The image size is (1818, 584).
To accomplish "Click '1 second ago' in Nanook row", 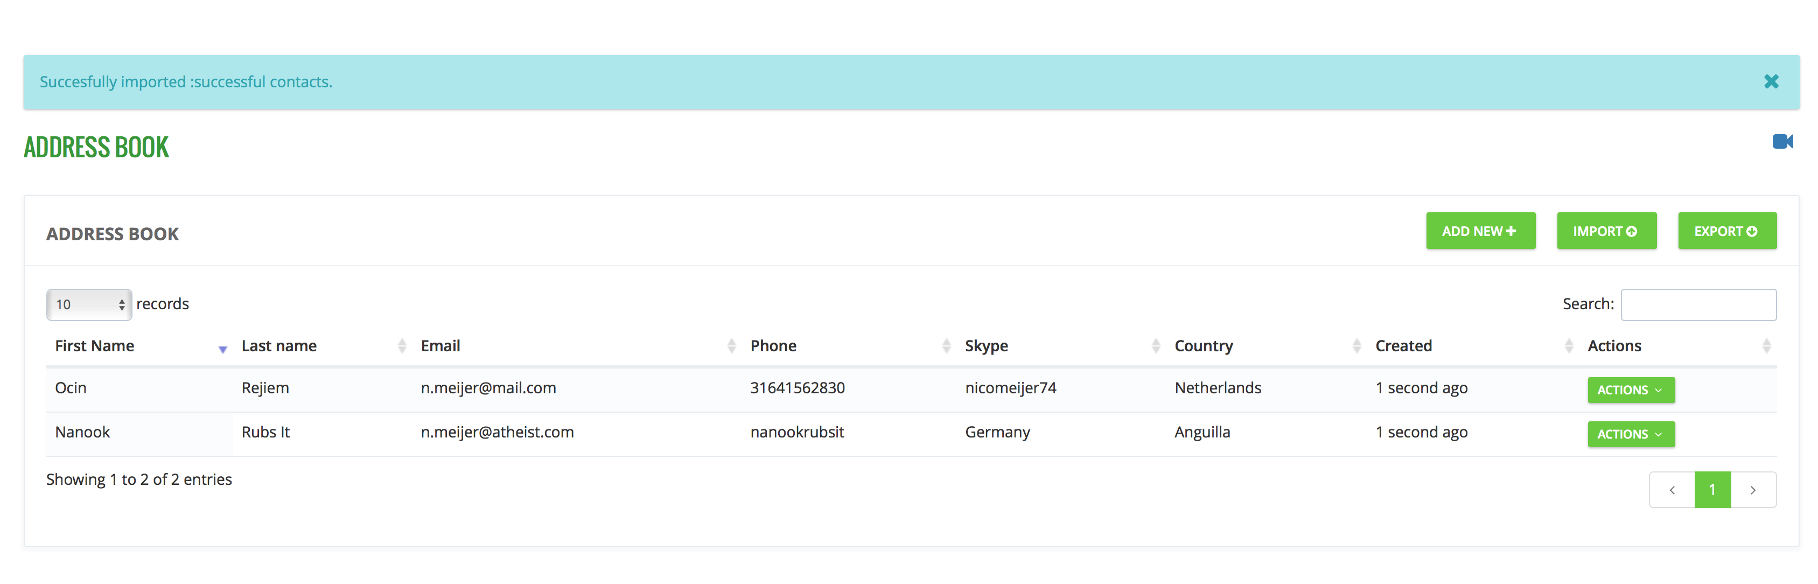I will point(1421,432).
